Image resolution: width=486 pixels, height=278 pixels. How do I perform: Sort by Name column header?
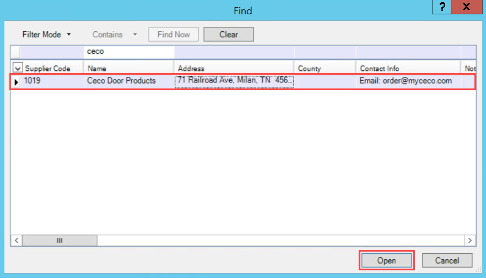(x=128, y=68)
